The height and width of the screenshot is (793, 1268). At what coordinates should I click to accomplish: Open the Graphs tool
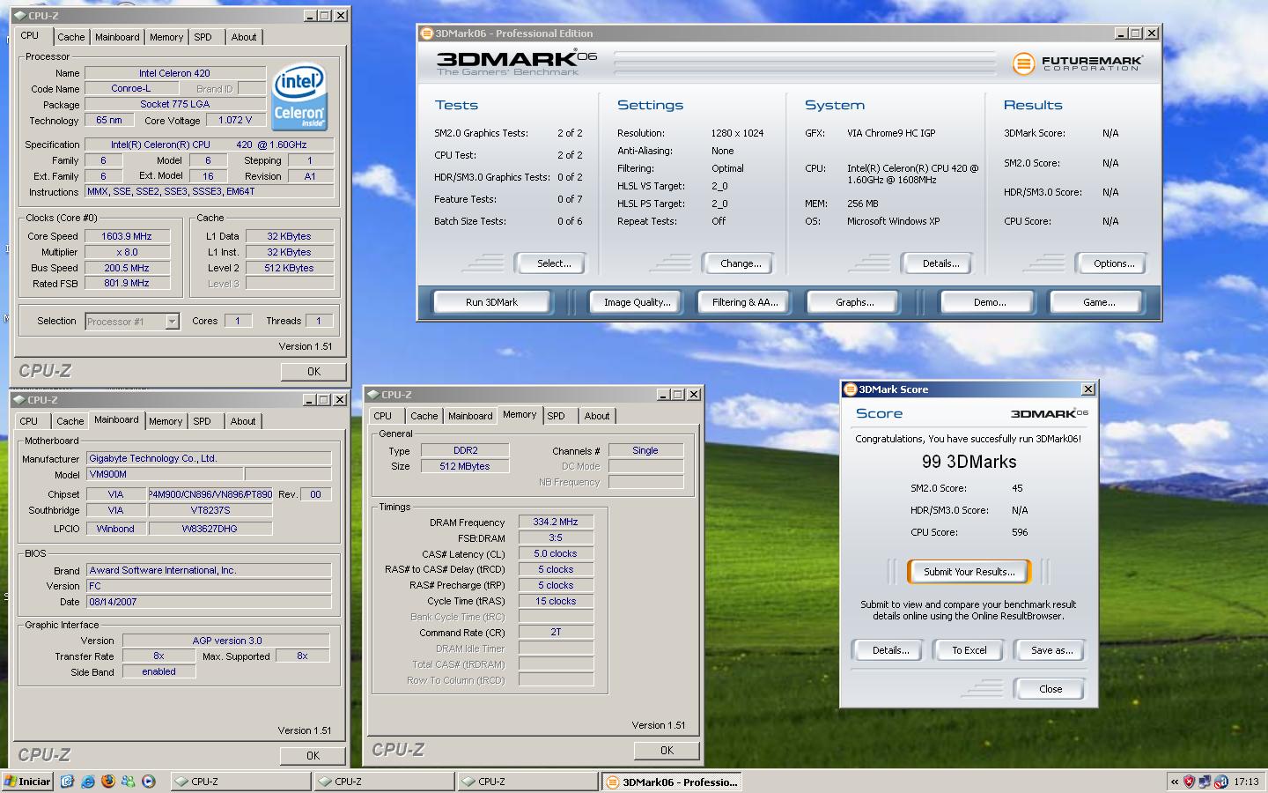click(854, 302)
